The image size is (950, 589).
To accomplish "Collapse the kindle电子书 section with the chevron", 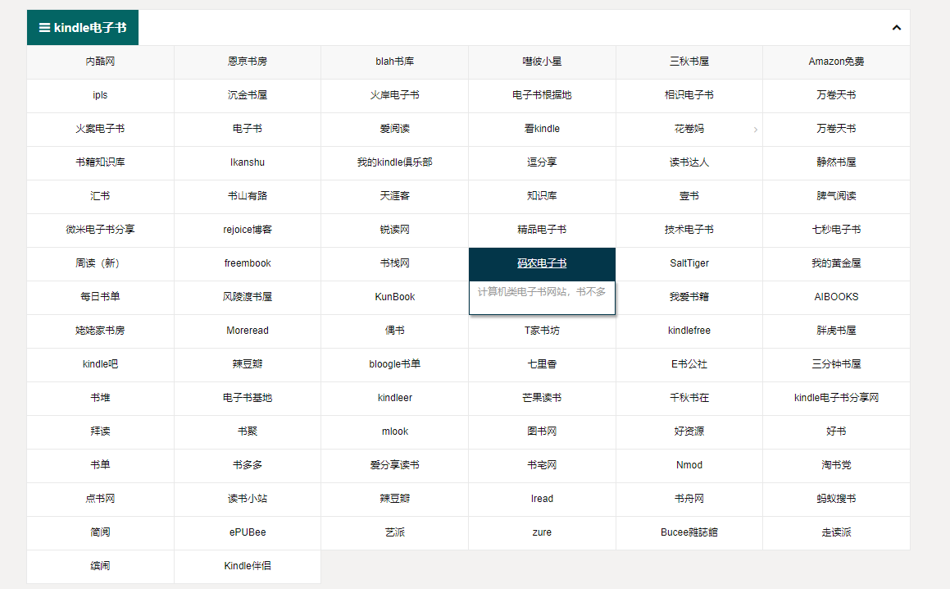I will 896,26.
